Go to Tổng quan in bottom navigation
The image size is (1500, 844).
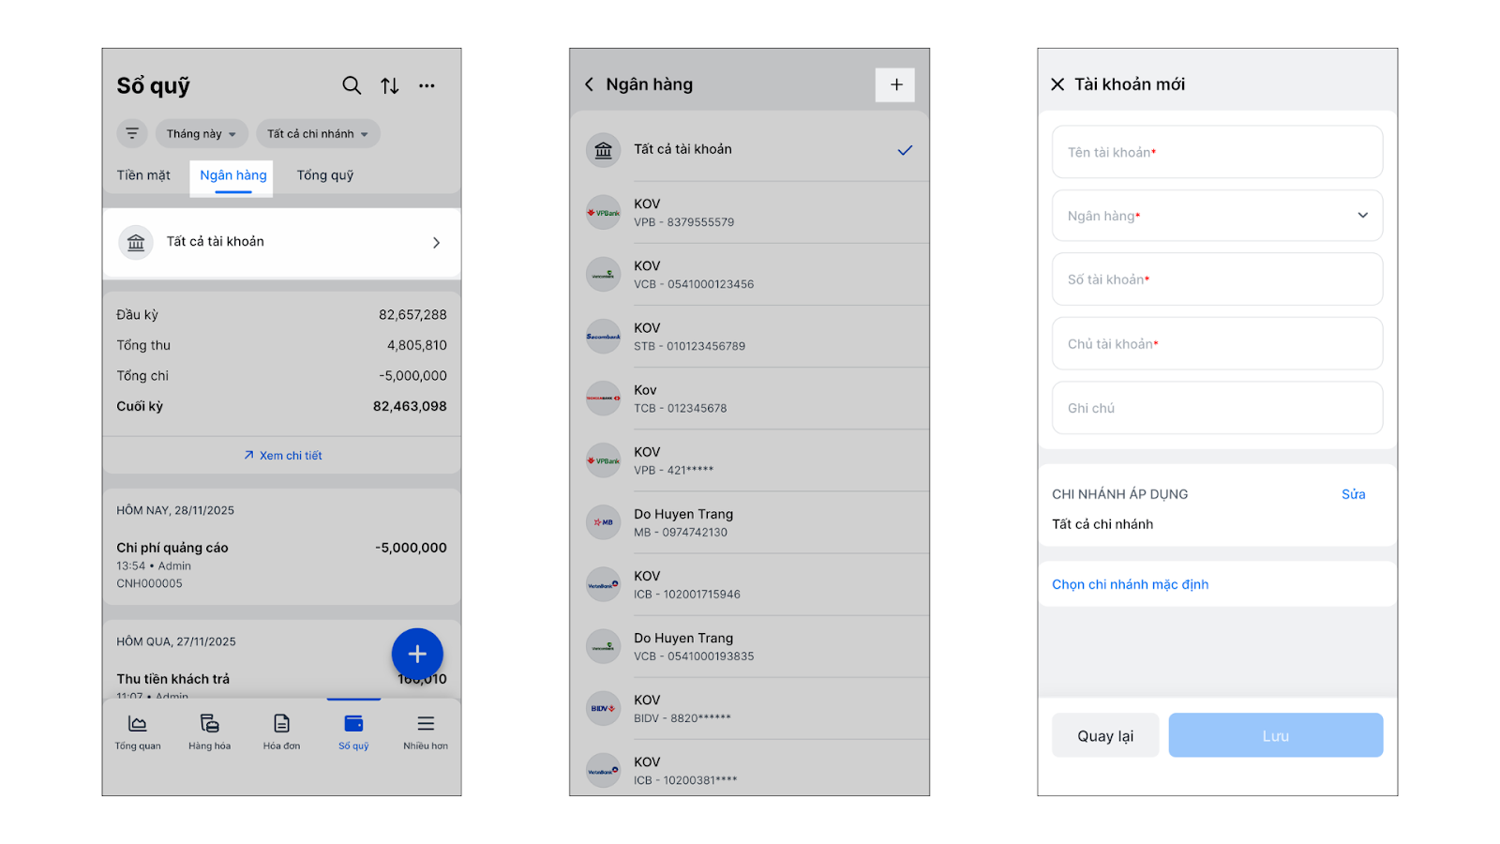click(x=138, y=732)
